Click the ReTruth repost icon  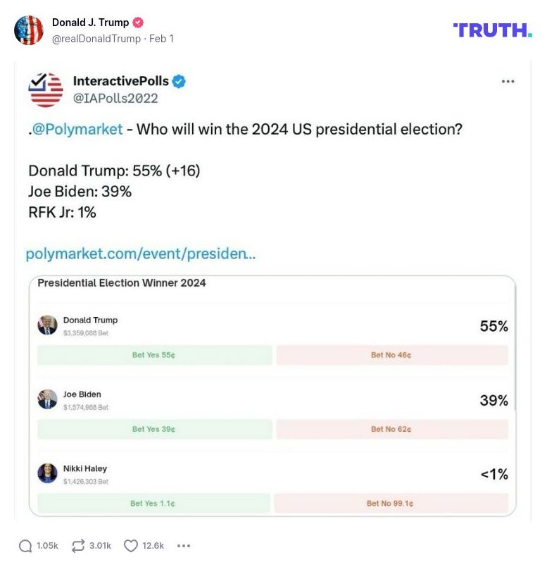pos(77,545)
